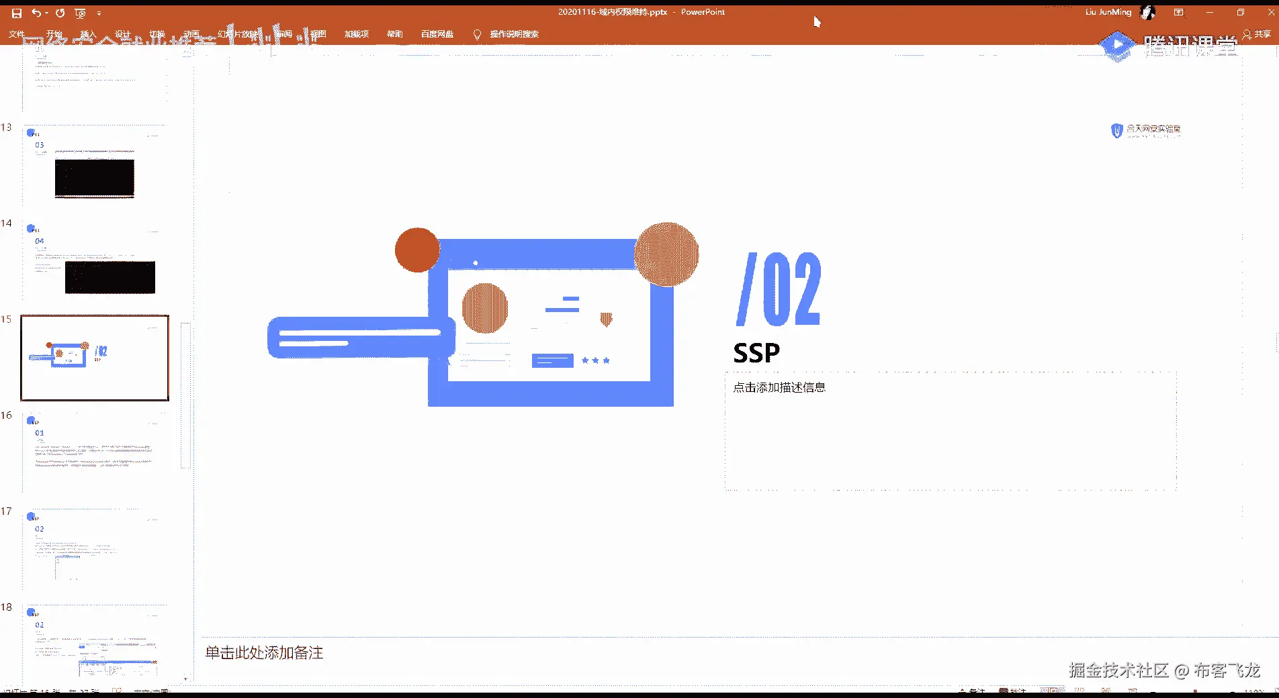Click the redo/repeat icon in quick access

click(60, 13)
